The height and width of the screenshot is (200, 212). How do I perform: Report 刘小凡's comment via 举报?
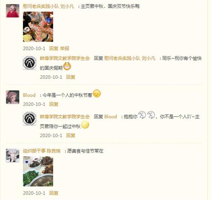(65, 48)
